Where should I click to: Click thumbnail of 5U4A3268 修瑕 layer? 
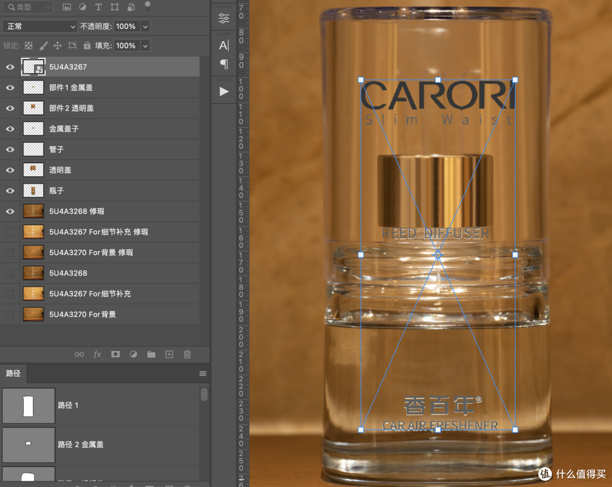pyautogui.click(x=33, y=211)
